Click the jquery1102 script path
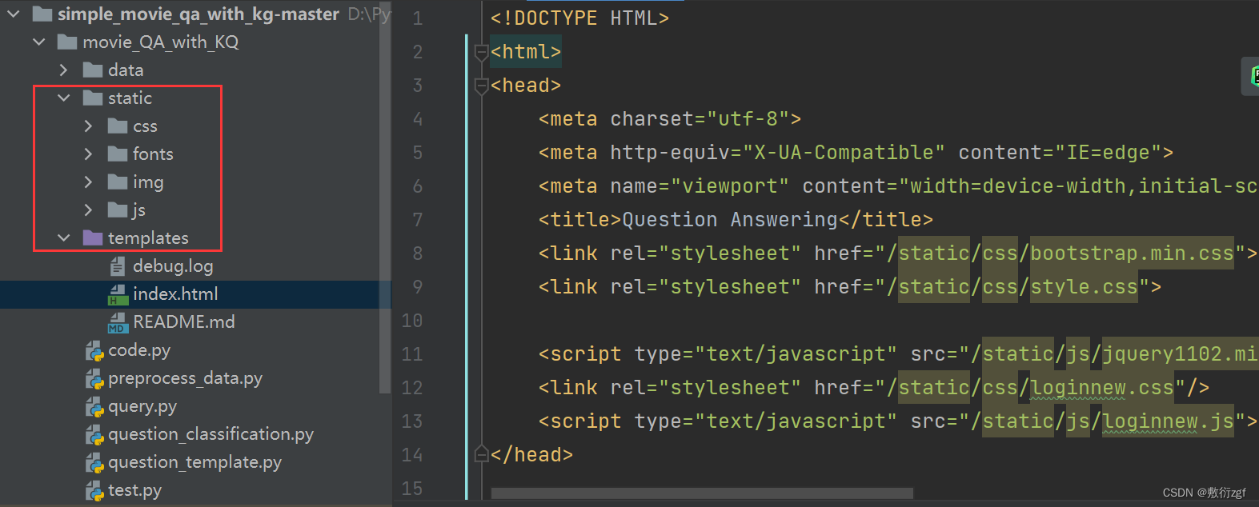The image size is (1259, 507). [x=1180, y=354]
